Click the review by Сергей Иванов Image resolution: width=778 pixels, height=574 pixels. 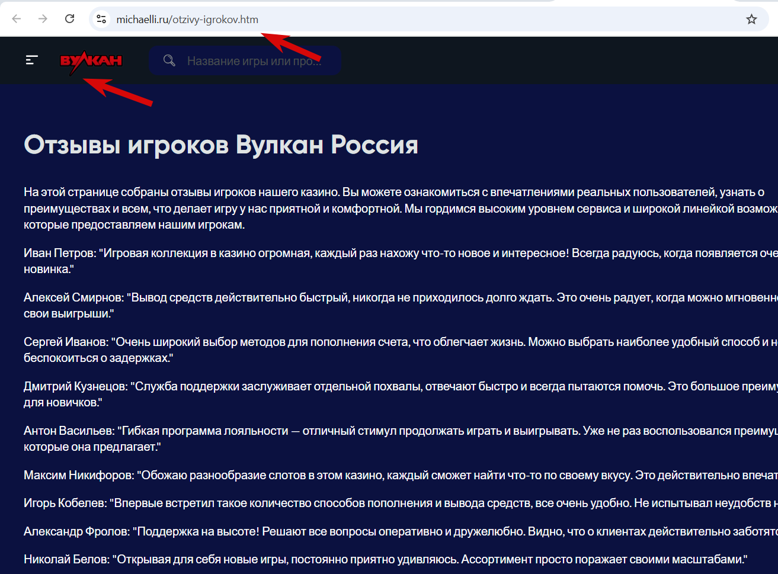coord(401,349)
